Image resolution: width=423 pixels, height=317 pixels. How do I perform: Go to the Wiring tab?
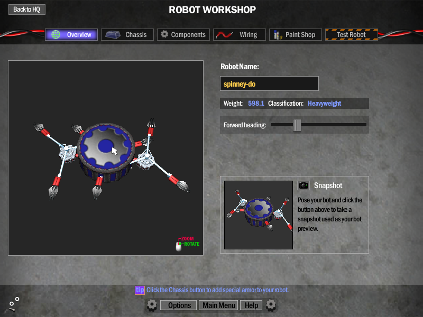(240, 34)
